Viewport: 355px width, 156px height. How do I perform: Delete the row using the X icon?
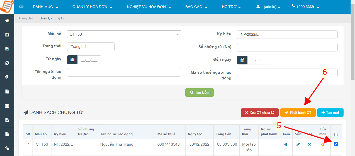pos(309,144)
